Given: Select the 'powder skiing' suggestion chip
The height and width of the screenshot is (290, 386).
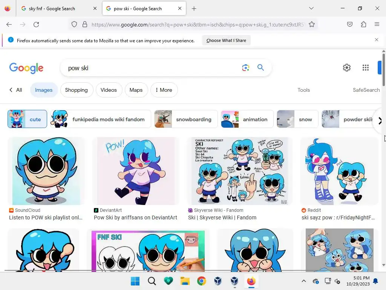Looking at the screenshot, I should 348,119.
